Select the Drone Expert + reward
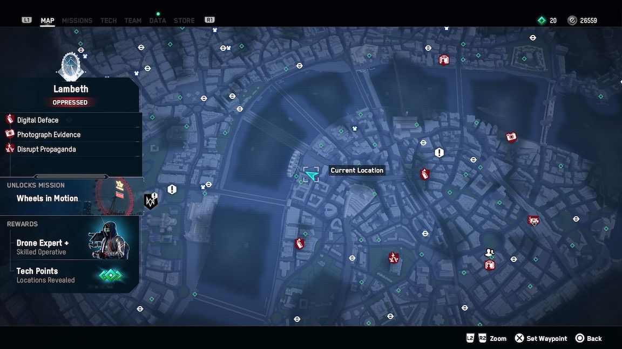This screenshot has width=622, height=349. (43, 243)
